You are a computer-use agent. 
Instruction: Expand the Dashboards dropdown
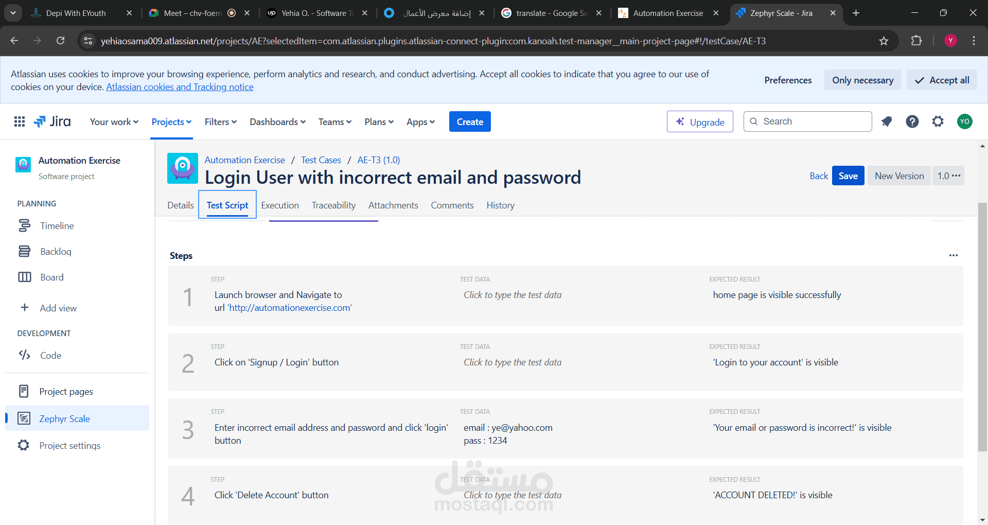(x=278, y=122)
